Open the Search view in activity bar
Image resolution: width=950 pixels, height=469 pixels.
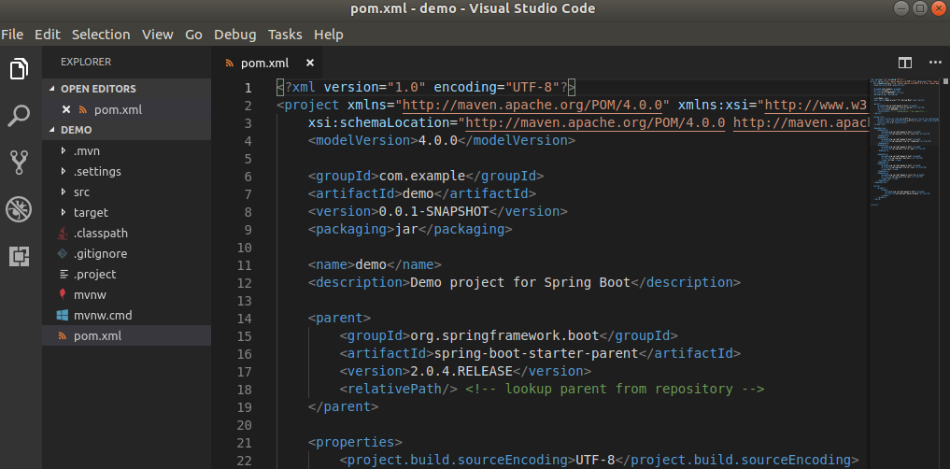click(19, 115)
